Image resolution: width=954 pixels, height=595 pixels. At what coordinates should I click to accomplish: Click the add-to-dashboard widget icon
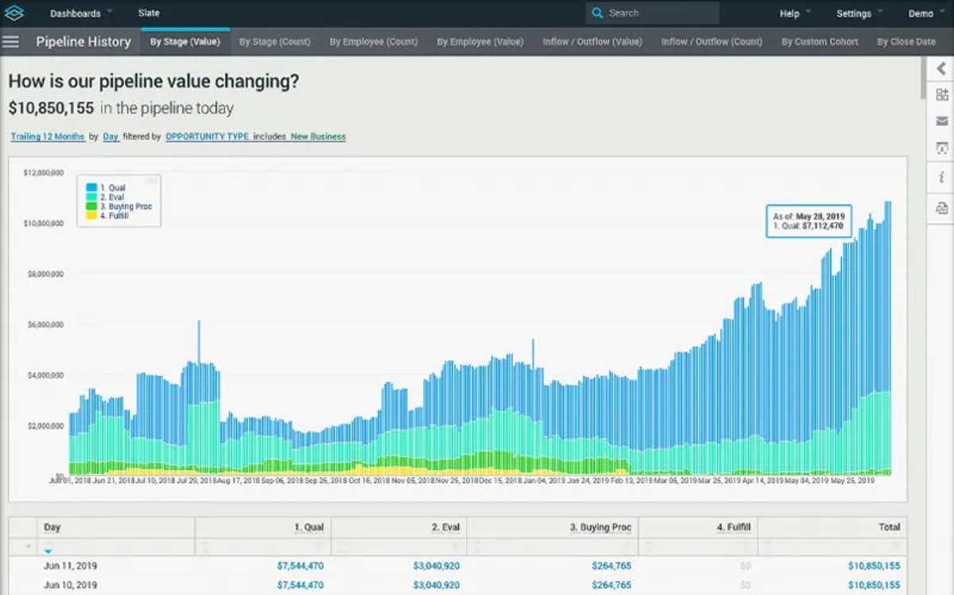coord(941,95)
